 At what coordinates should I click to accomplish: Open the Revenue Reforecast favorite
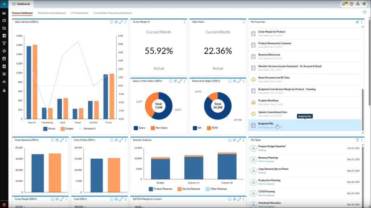click(x=269, y=55)
